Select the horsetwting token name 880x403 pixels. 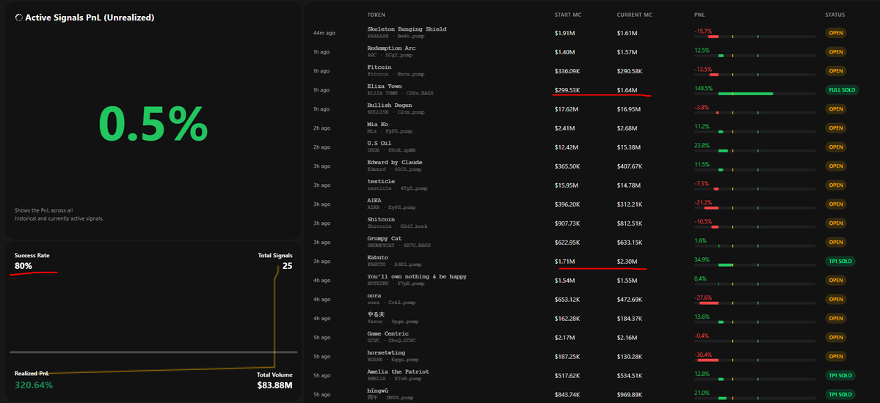(386, 352)
